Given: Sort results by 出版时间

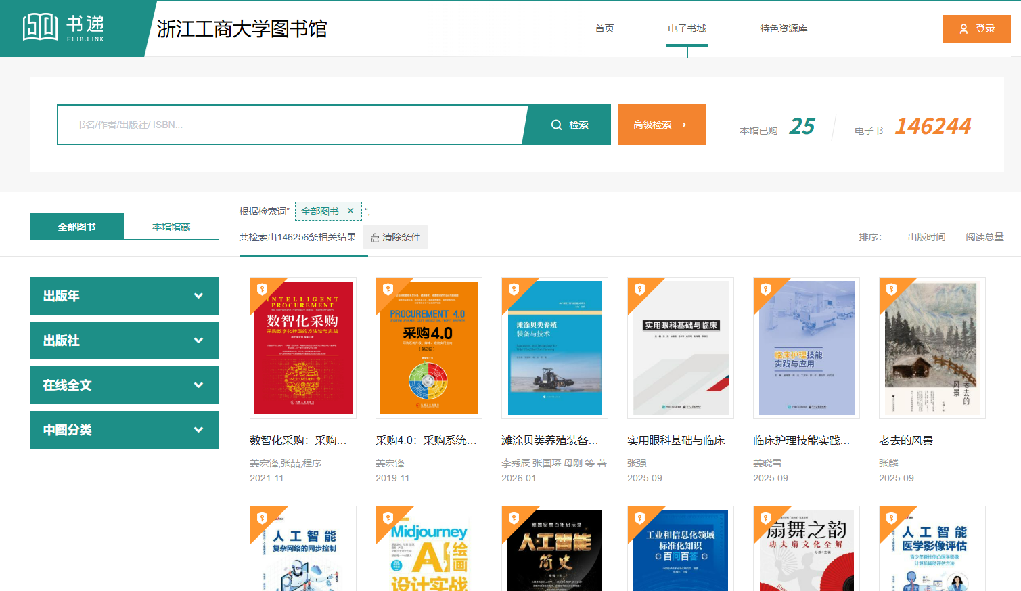Looking at the screenshot, I should coord(926,237).
